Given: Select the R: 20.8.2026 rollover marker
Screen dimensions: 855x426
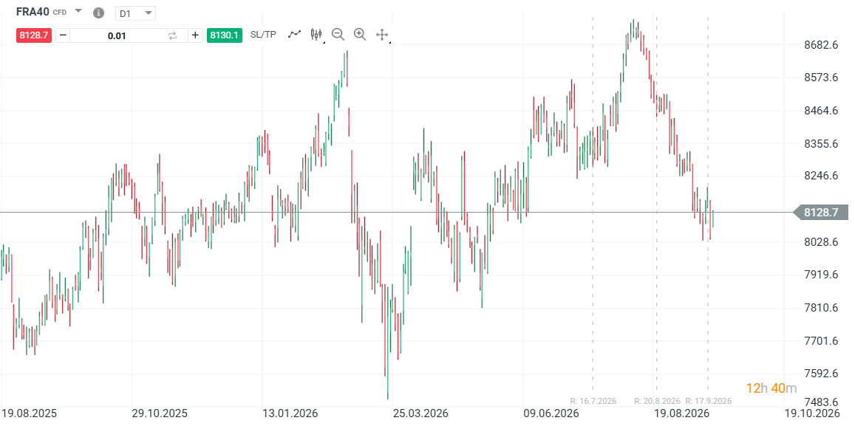Looking at the screenshot, I should pyautogui.click(x=657, y=401).
